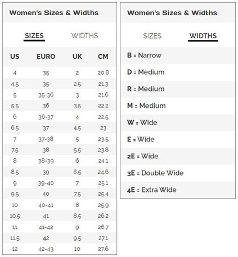238x257 pixels.
Task: Click the M = Medium width row
Action: click(178, 106)
